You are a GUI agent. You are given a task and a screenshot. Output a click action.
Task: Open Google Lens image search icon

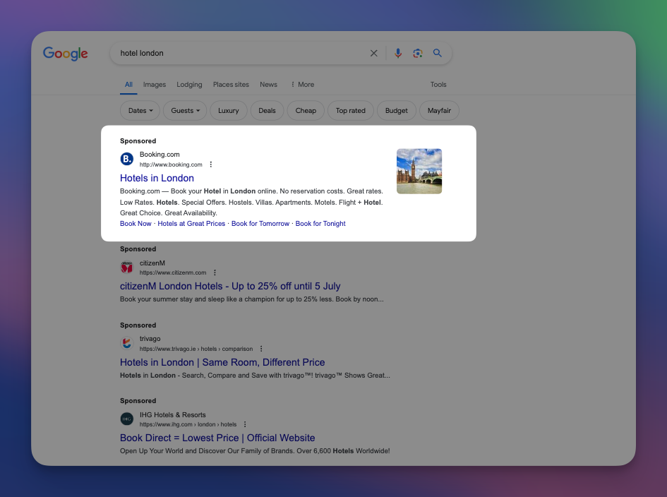[x=418, y=53]
